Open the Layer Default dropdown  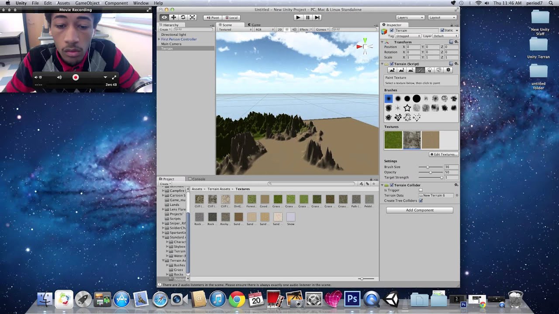pyautogui.click(x=445, y=36)
